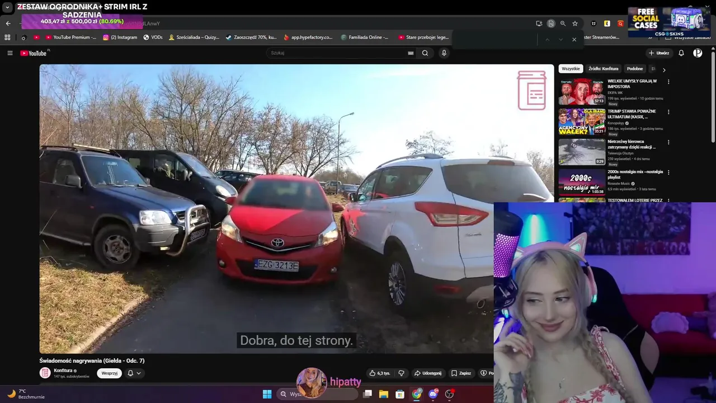Open YouTube notifications bell
Screen dimensions: 716x403
tap(681, 53)
